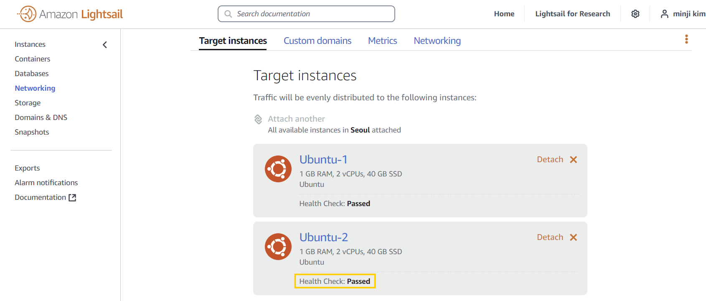Open the Documentation link
This screenshot has height=301, width=706.
click(x=41, y=197)
